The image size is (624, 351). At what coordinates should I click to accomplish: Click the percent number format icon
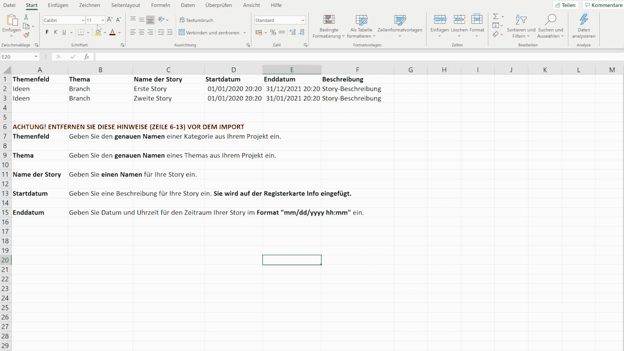273,33
